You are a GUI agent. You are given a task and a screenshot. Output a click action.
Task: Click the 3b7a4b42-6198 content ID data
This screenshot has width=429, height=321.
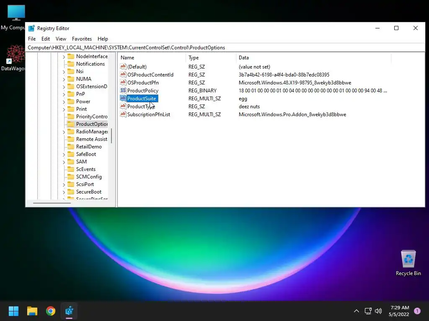pos(284,75)
